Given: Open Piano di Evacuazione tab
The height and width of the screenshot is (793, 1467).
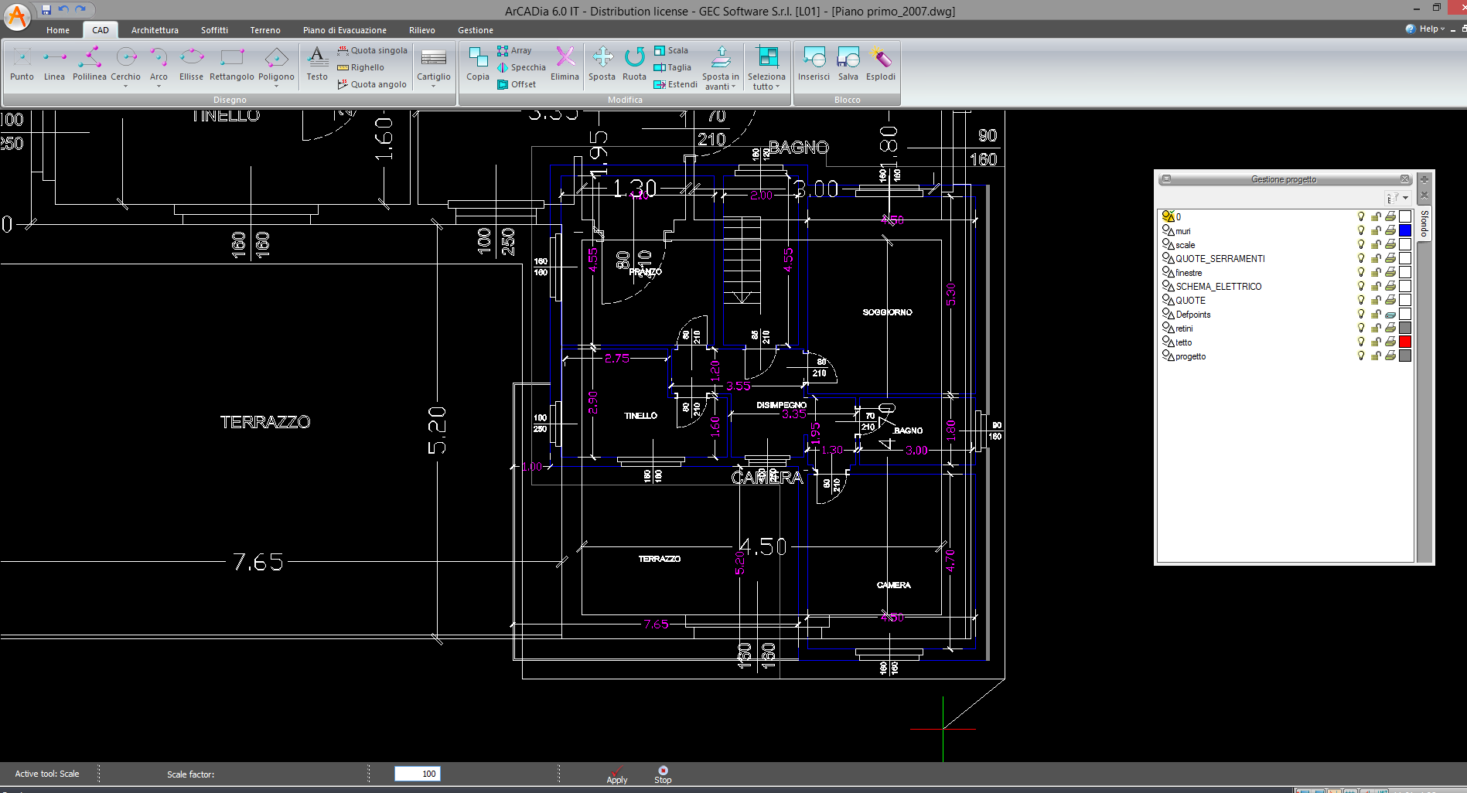Looking at the screenshot, I should (345, 30).
